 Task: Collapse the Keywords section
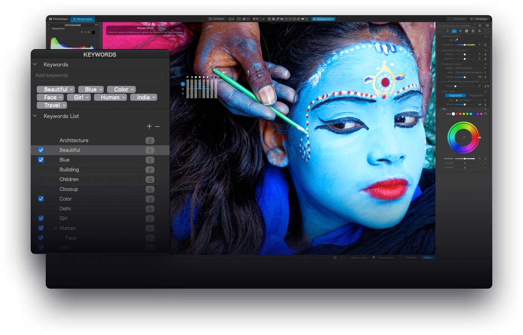[x=35, y=65]
